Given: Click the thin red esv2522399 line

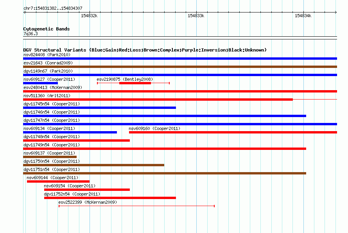Looking at the screenshot, I should point(136,206).
